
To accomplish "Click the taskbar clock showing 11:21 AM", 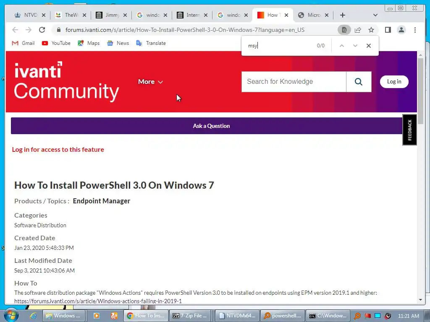I will [408, 316].
